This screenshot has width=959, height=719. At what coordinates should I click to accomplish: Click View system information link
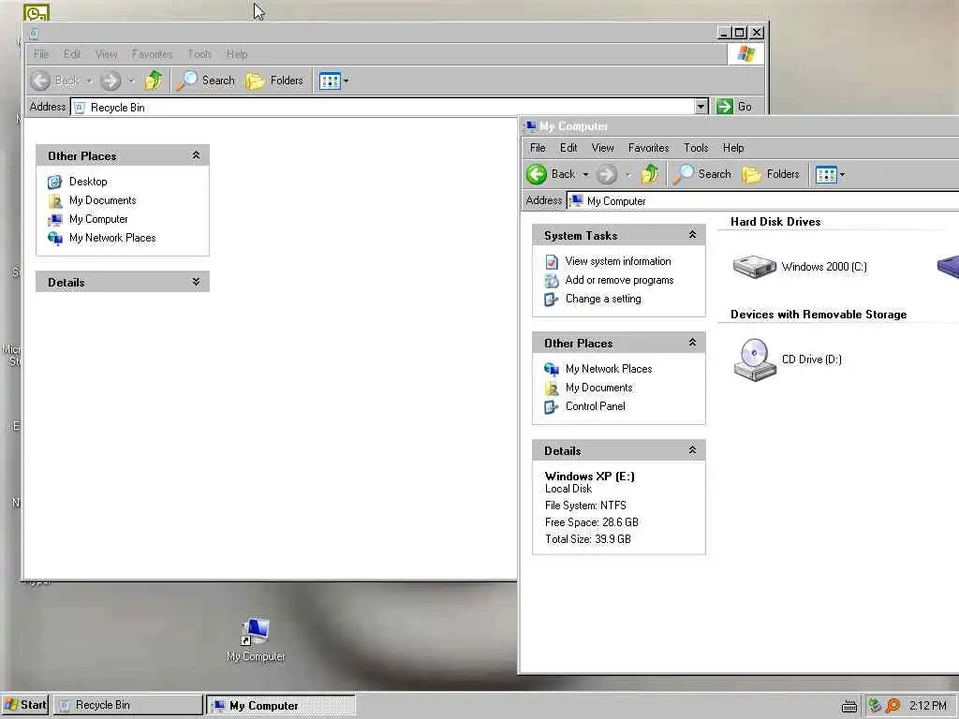[x=618, y=261]
